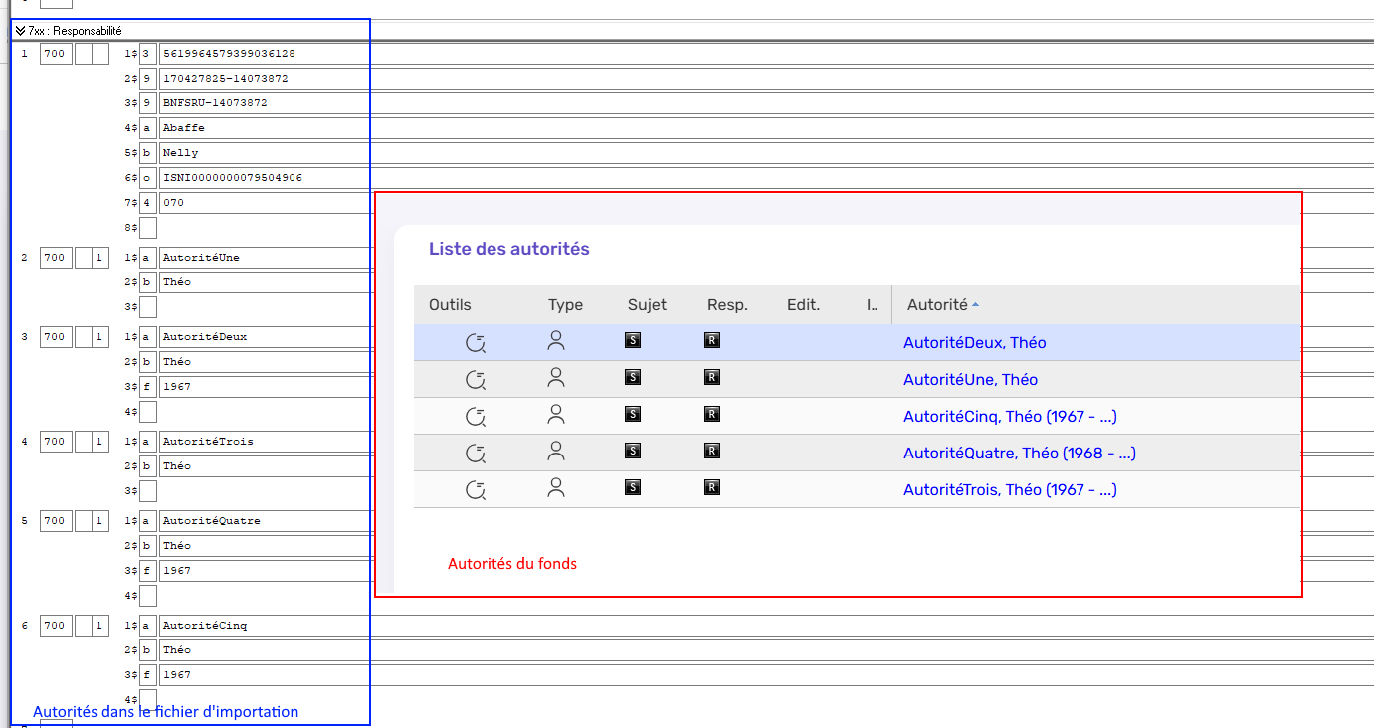1374x728 pixels.
Task: Open the AutoritéQuatre, Théo (1968 - ...) authority
Action: click(1020, 452)
